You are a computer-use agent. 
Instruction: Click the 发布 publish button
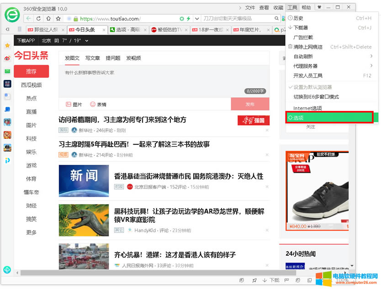pyautogui.click(x=250, y=104)
